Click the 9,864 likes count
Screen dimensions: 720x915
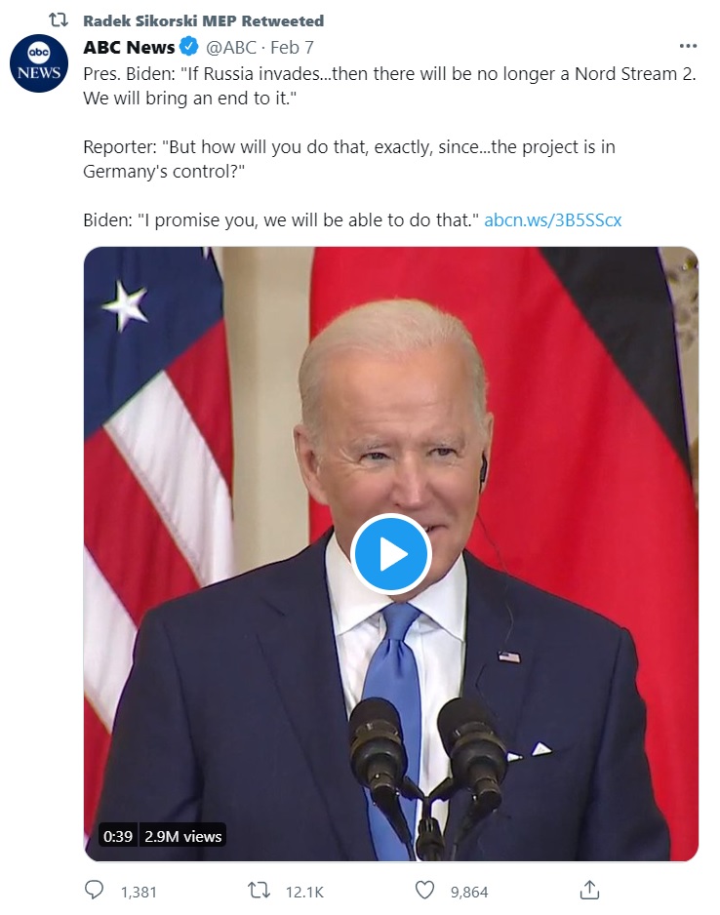point(469,893)
